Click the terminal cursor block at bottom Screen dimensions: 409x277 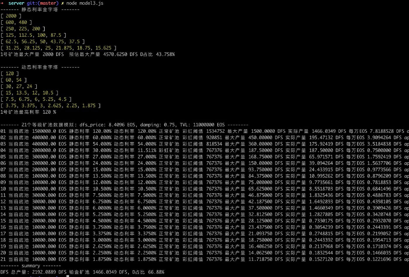(x=68, y=276)
